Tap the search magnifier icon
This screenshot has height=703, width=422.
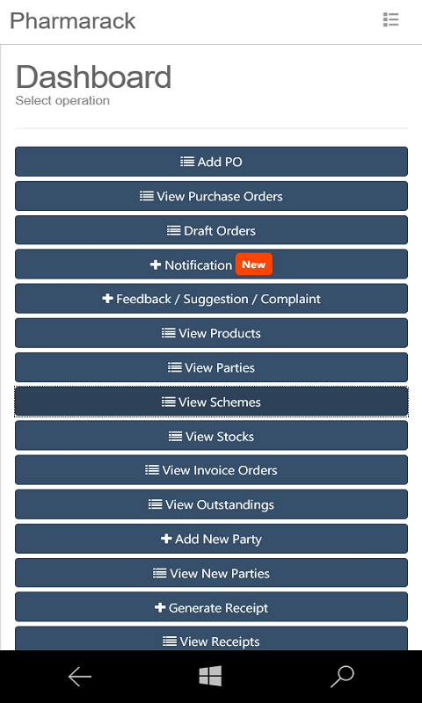(343, 677)
